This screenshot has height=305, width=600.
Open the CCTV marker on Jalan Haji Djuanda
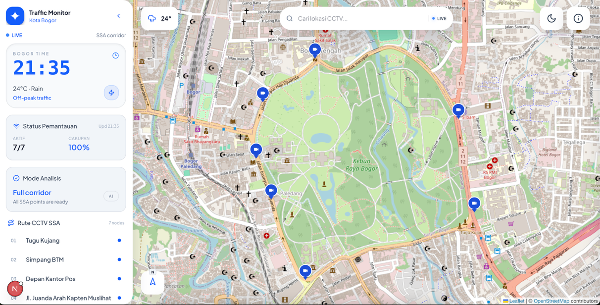coord(263,94)
